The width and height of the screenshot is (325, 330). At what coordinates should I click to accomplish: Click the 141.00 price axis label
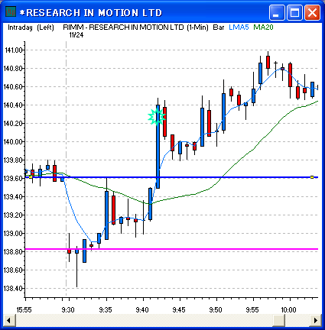pyautogui.click(x=14, y=50)
